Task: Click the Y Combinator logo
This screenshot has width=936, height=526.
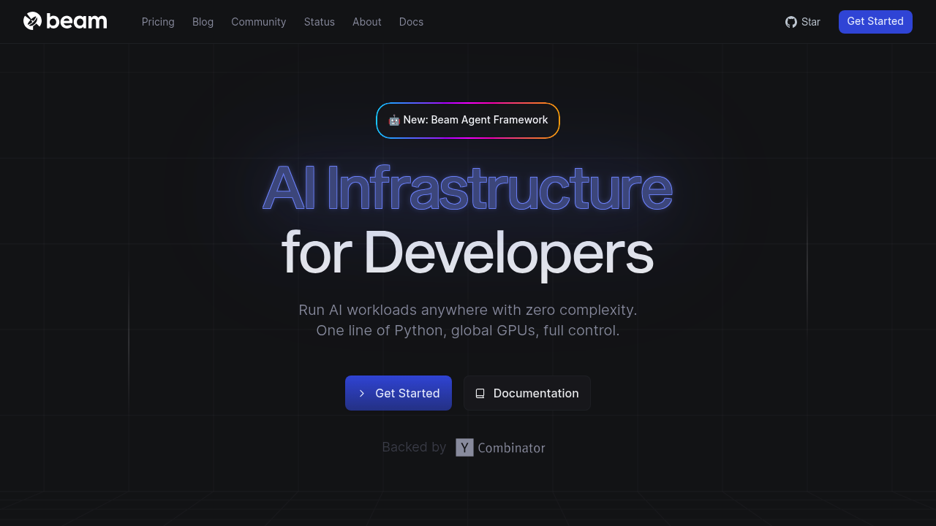Action: tap(501, 448)
